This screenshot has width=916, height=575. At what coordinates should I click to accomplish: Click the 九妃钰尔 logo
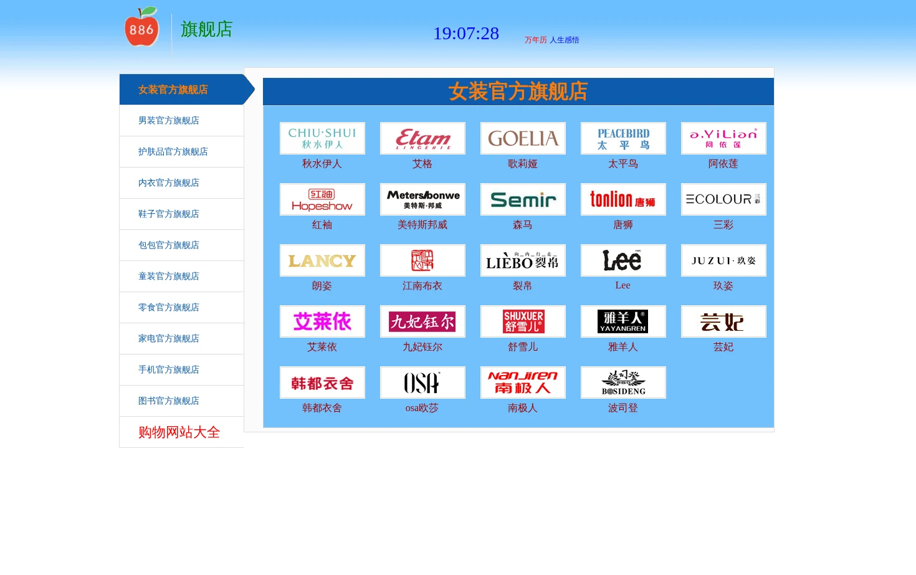422,321
